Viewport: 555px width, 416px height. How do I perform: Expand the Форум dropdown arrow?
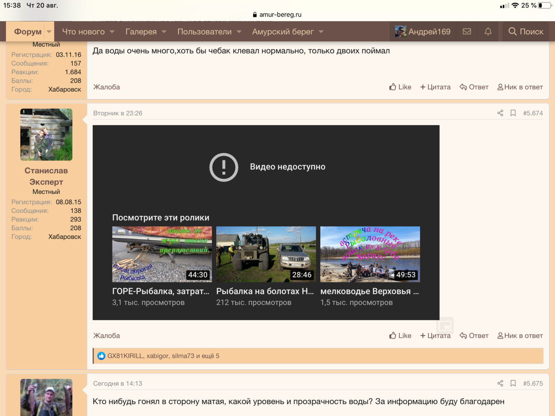pyautogui.click(x=49, y=32)
